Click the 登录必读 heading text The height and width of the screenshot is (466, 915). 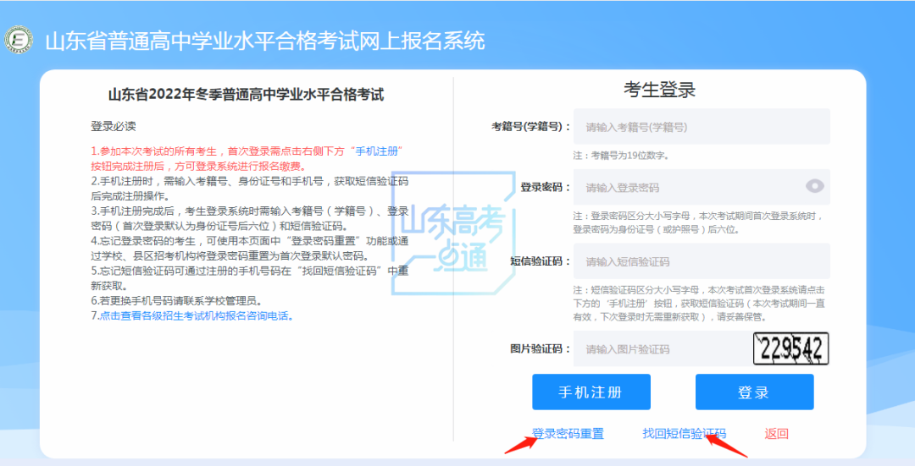(x=114, y=126)
